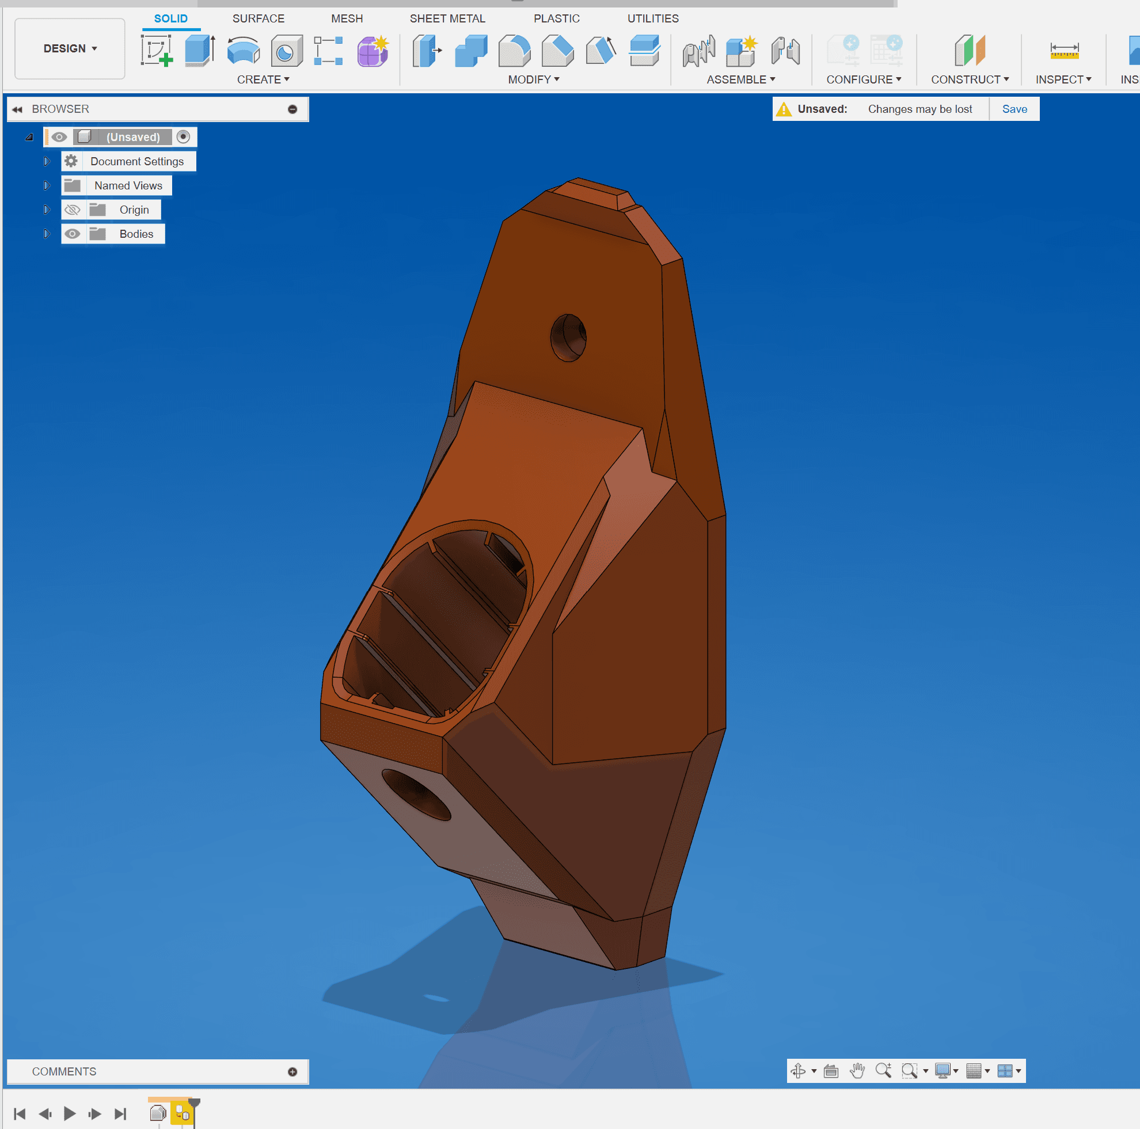Play the design timeline

(x=70, y=1113)
